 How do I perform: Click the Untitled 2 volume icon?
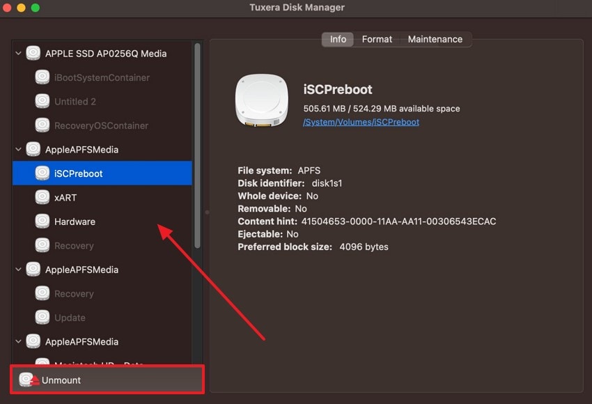[42, 101]
